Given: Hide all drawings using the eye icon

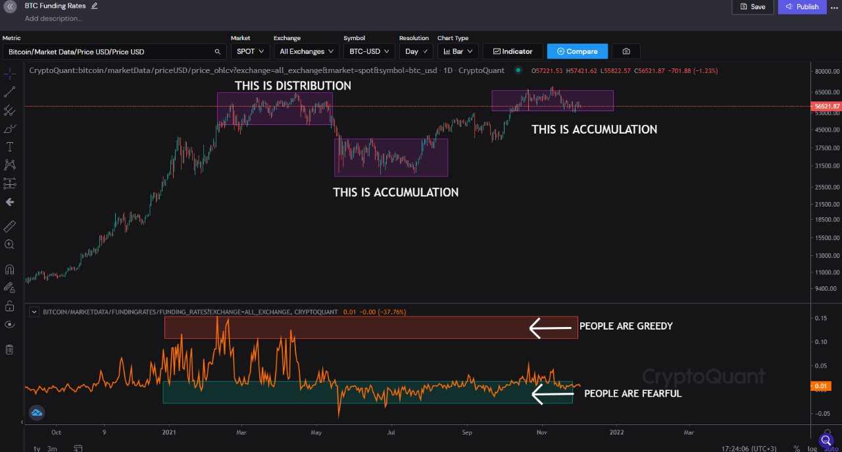Looking at the screenshot, I should 9,324.
